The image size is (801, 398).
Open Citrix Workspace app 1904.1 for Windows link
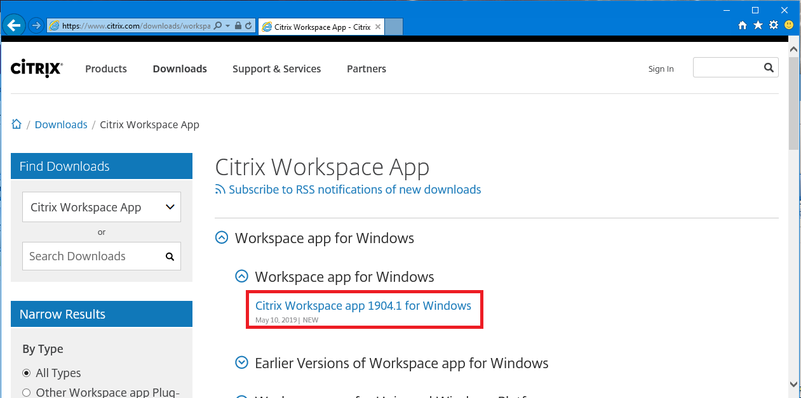point(363,305)
